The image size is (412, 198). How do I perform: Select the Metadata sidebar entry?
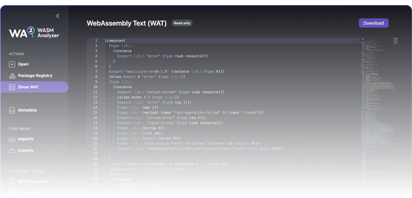tap(27, 110)
